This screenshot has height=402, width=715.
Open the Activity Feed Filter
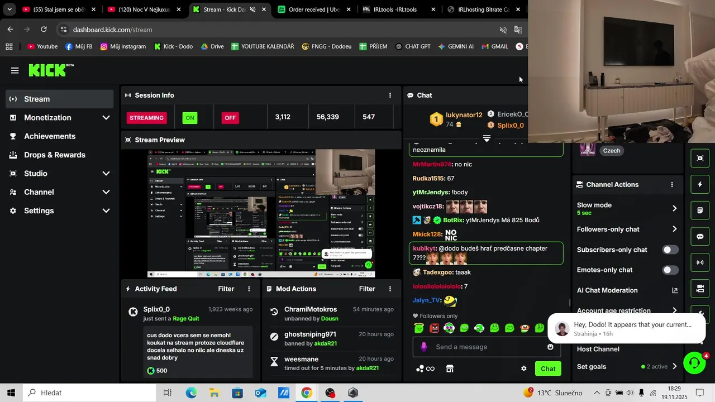(226, 289)
